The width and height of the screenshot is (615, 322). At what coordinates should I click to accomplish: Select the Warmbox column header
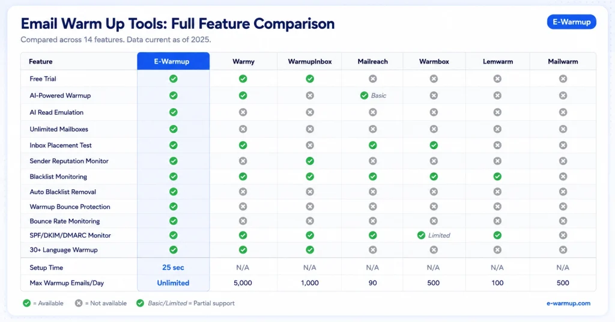[434, 61]
